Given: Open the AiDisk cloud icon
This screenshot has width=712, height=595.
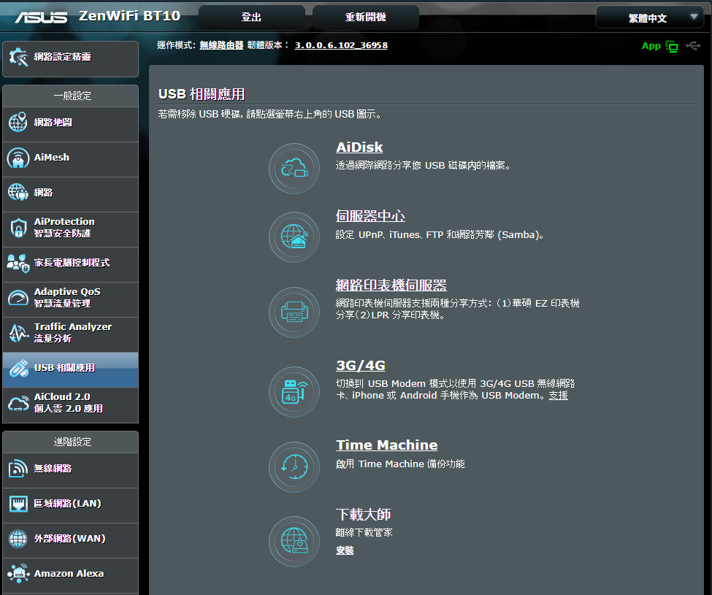Looking at the screenshot, I should (x=294, y=169).
